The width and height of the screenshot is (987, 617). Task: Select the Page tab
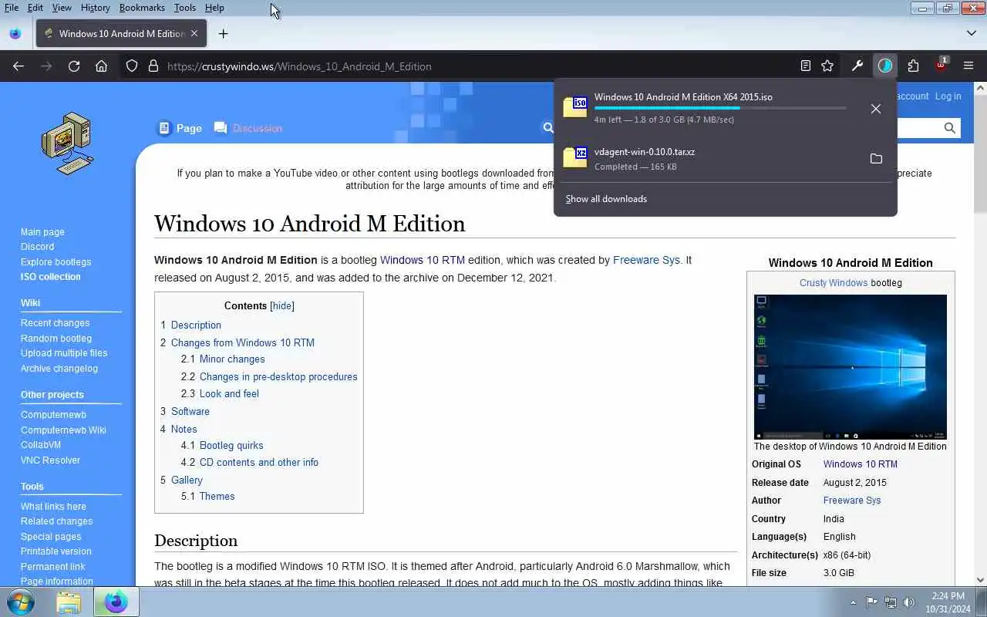pyautogui.click(x=180, y=128)
